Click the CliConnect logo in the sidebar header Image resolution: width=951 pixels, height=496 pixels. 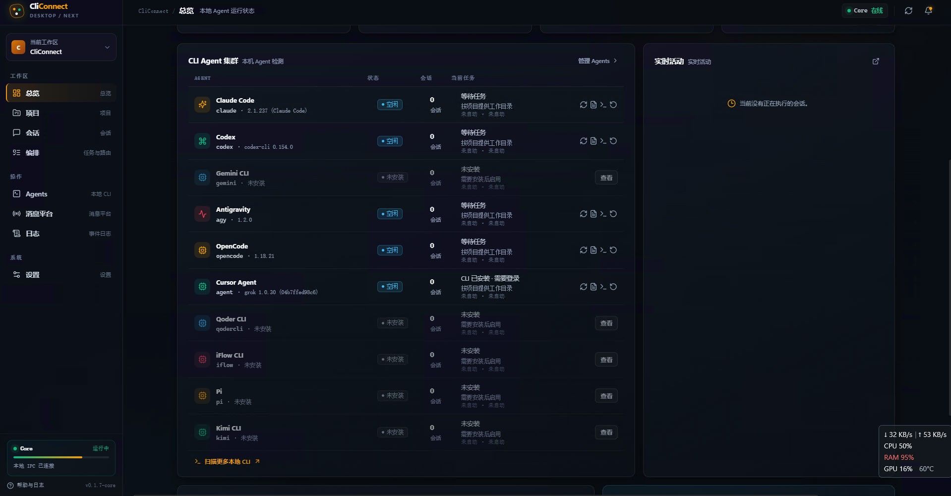point(17,10)
